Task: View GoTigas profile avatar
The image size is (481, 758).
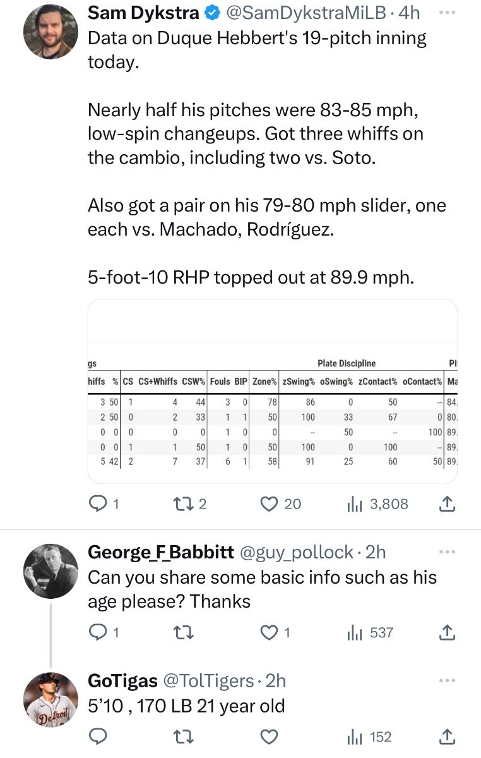Action: coord(50,700)
